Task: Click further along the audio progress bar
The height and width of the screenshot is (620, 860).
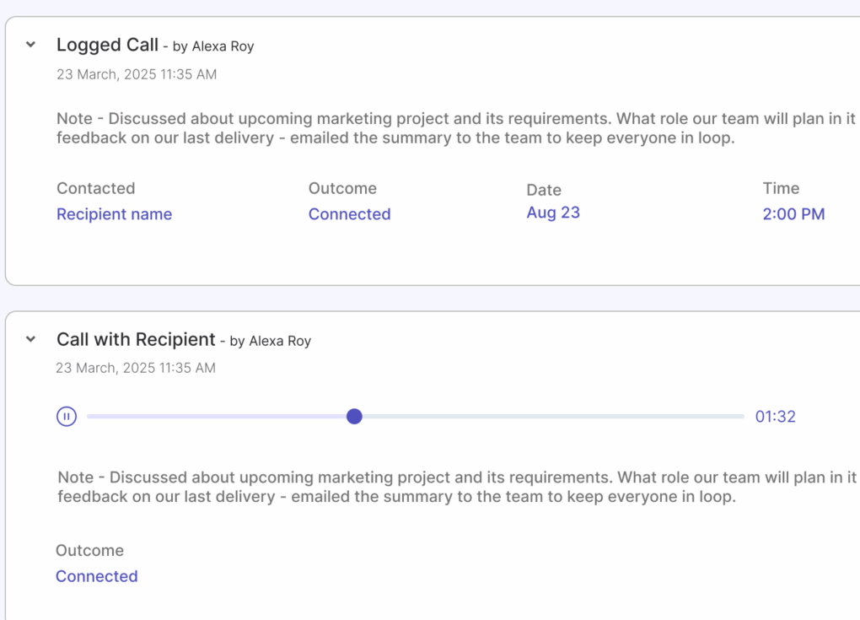Action: click(548, 416)
